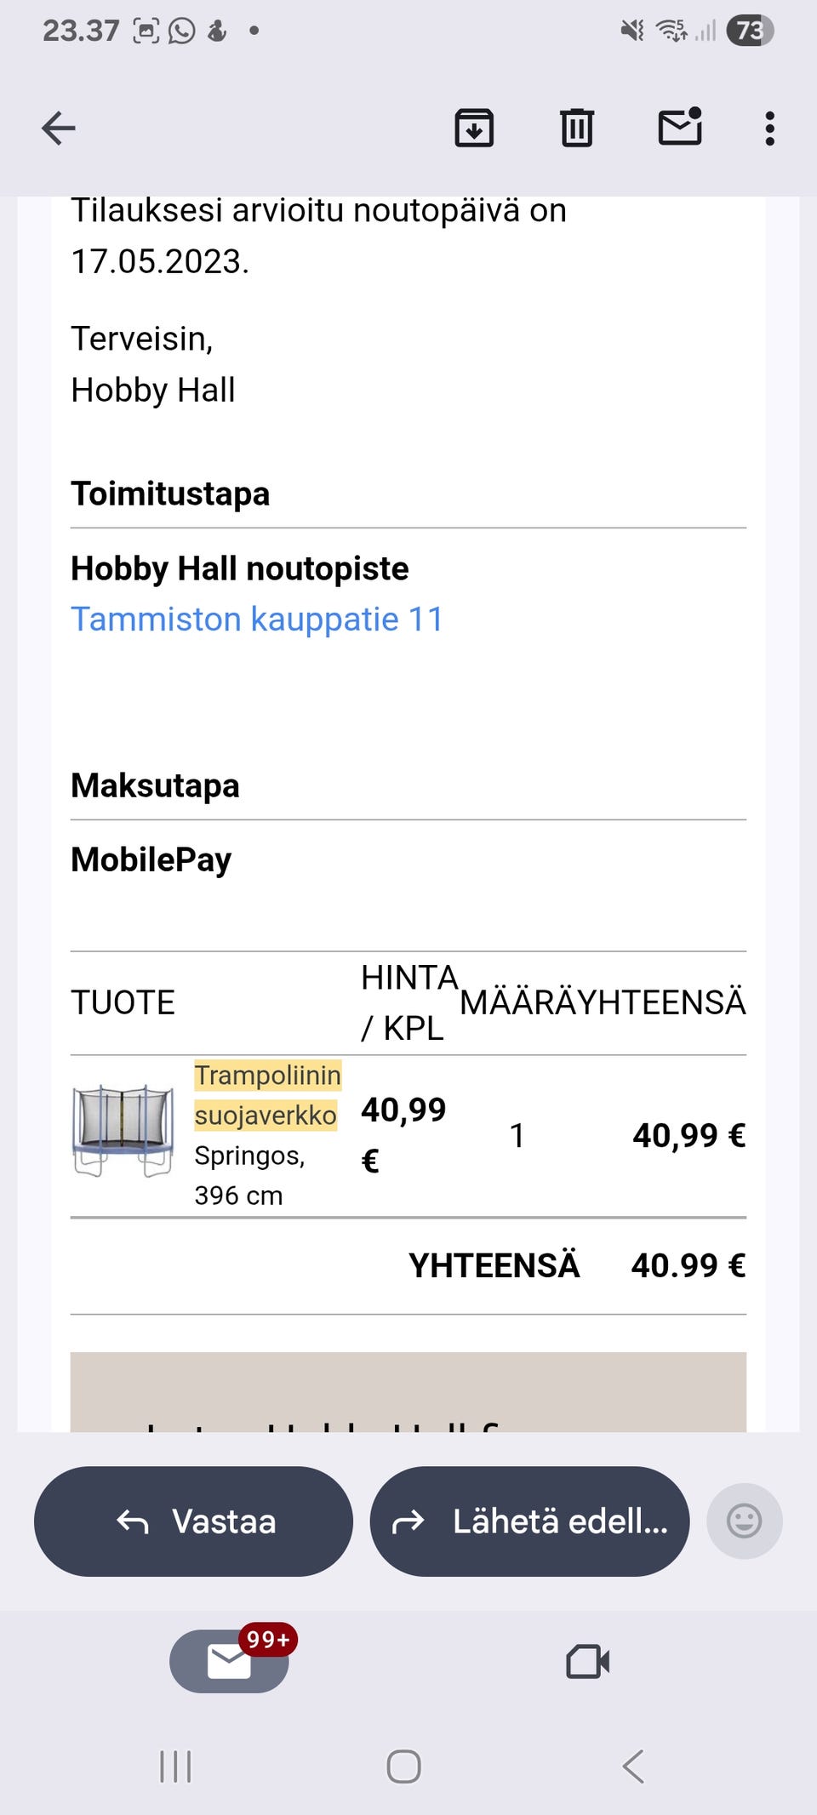817x1815 pixels.
Task: Delete this email with trash icon
Action: 576,128
